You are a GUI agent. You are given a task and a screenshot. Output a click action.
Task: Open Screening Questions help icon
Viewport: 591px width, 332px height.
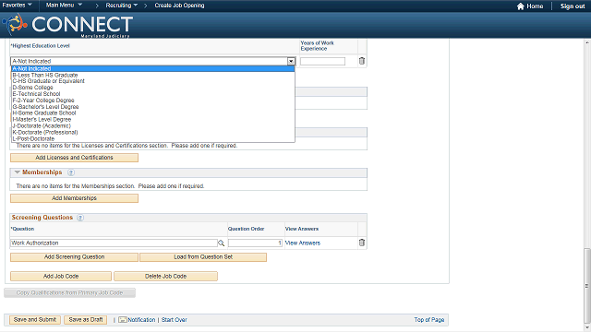(x=80, y=218)
